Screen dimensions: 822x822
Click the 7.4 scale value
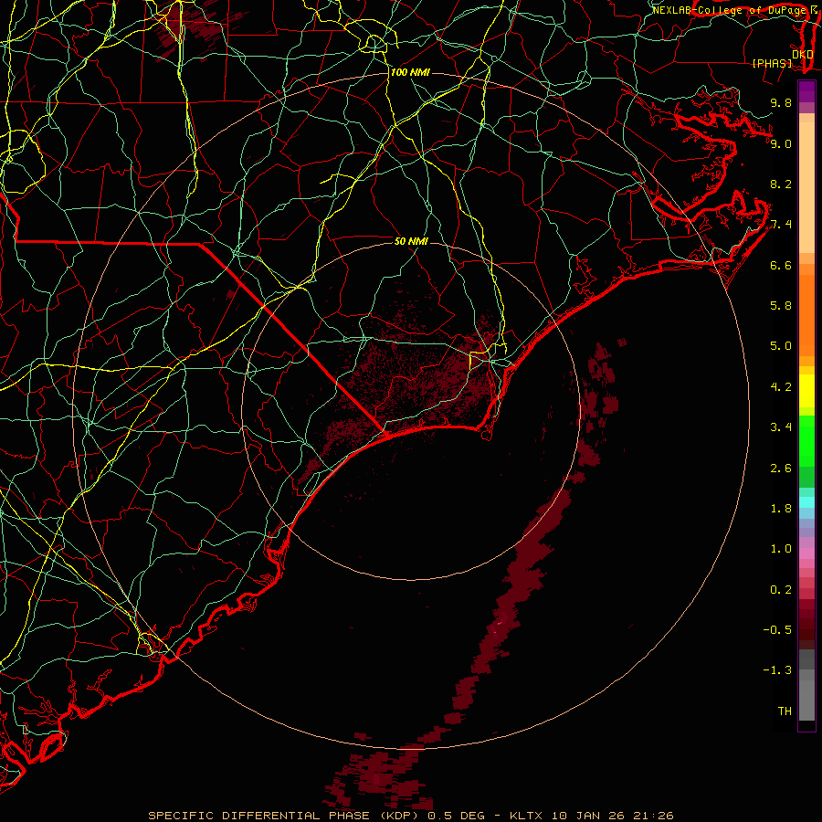[781, 225]
